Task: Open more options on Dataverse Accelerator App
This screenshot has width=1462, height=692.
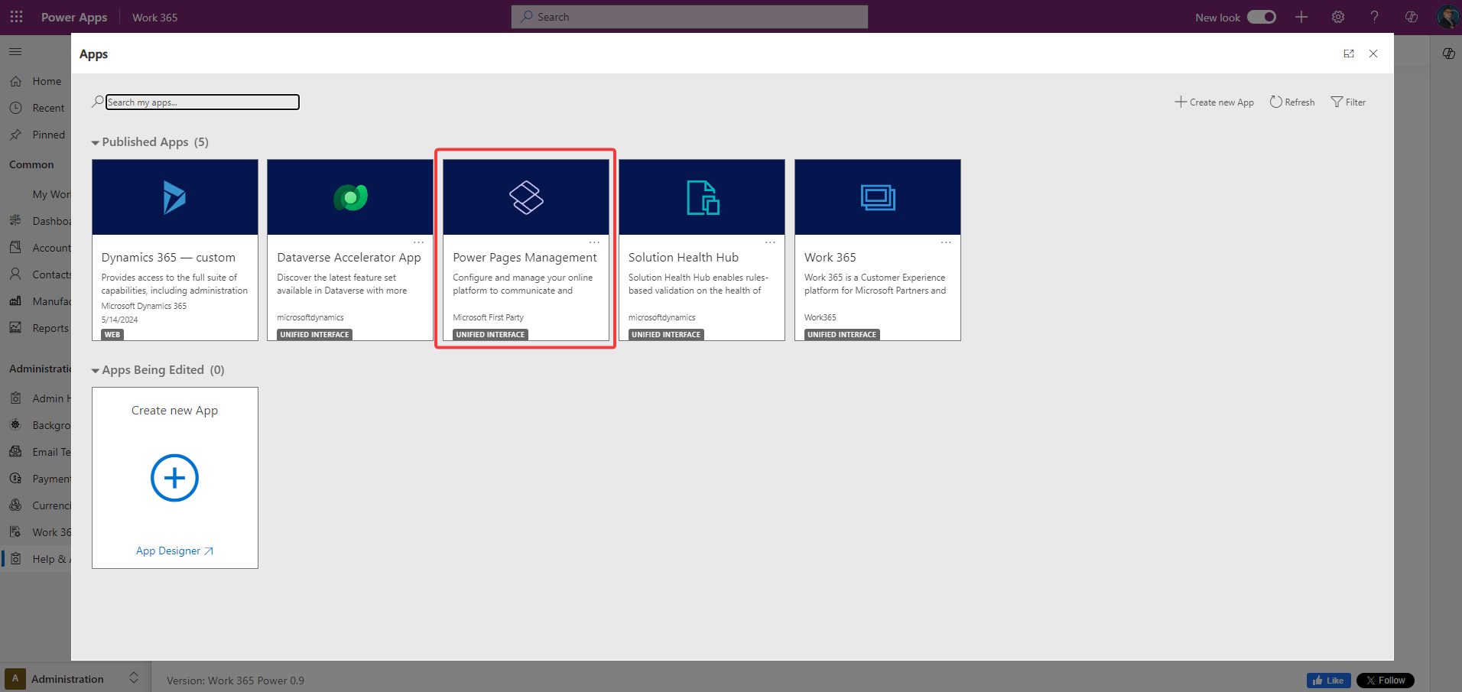Action: [418, 242]
